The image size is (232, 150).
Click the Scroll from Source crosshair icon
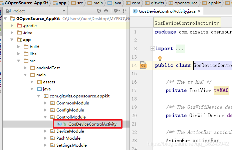(x=99, y=11)
